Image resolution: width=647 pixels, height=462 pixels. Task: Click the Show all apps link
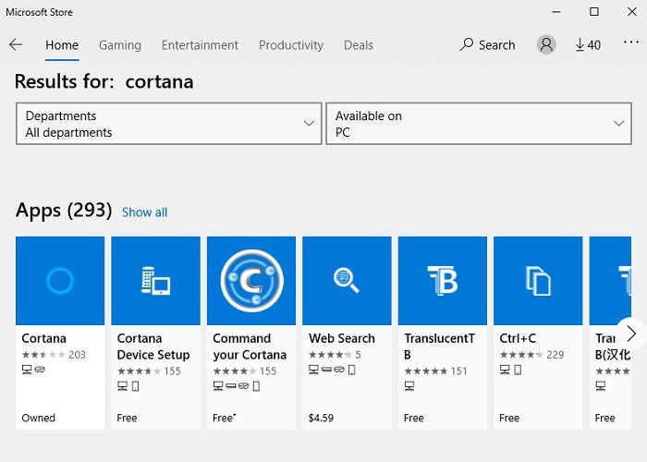coord(144,213)
